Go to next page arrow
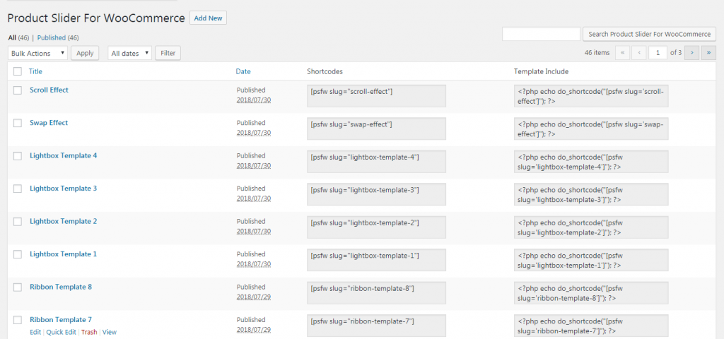Screen dimensions: 724x339 [x=691, y=53]
